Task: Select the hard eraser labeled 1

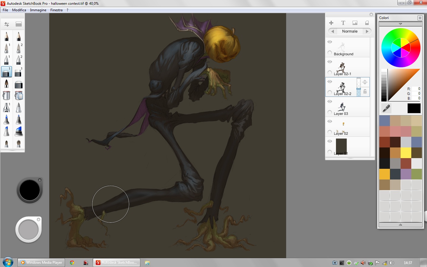Action: pos(18,72)
